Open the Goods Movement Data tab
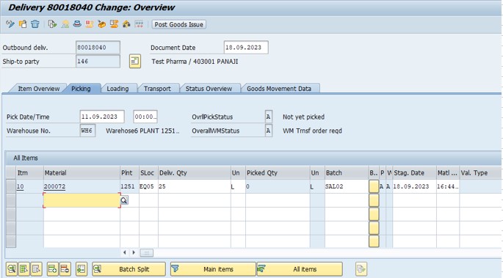This screenshot has width=503, height=278. pyautogui.click(x=279, y=89)
